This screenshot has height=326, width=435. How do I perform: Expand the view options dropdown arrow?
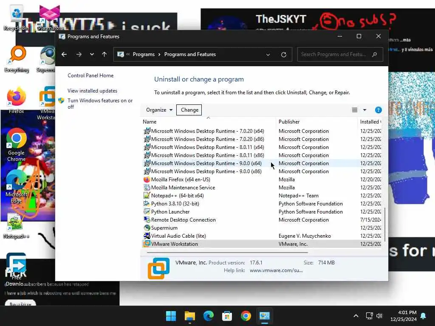pos(365,110)
